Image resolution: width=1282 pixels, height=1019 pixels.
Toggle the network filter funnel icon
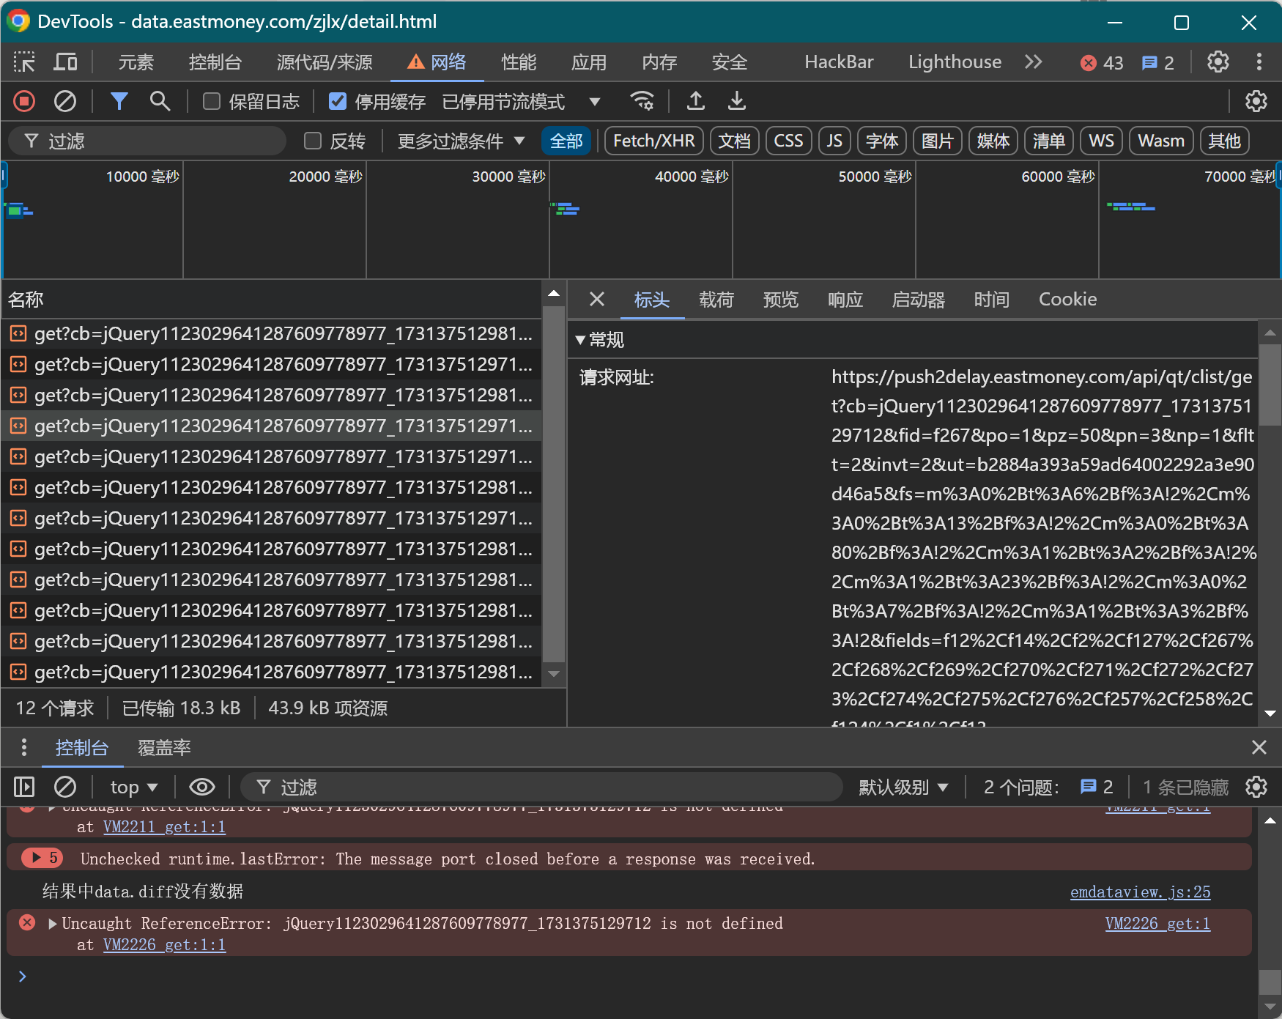click(119, 101)
